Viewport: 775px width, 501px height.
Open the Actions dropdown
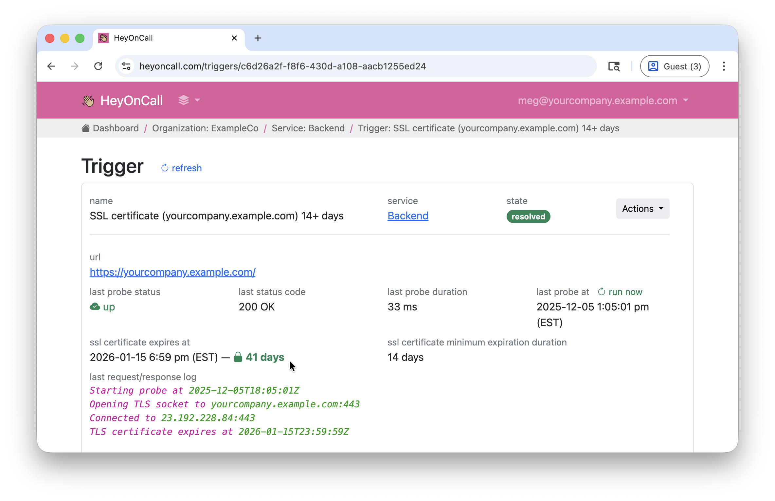[642, 209]
